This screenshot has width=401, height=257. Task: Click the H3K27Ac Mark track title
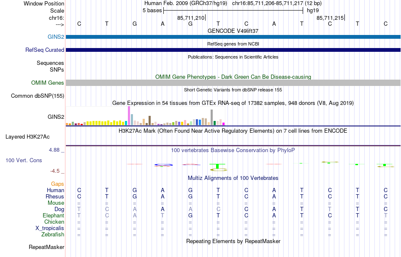coord(233,131)
